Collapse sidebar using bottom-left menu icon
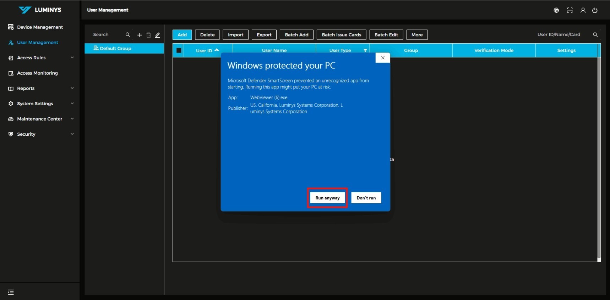This screenshot has width=610, height=300. click(11, 292)
